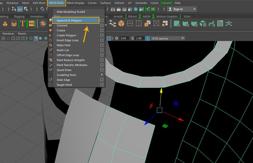Click the blue Z-axis move handle
Screen dimensions: 253x163
[x=146, y=123]
